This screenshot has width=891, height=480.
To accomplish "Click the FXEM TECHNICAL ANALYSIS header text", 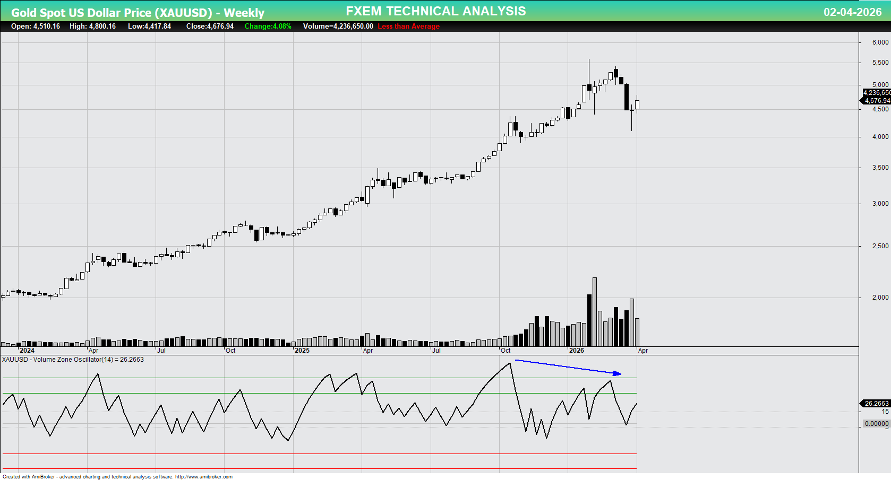I will click(435, 11).
